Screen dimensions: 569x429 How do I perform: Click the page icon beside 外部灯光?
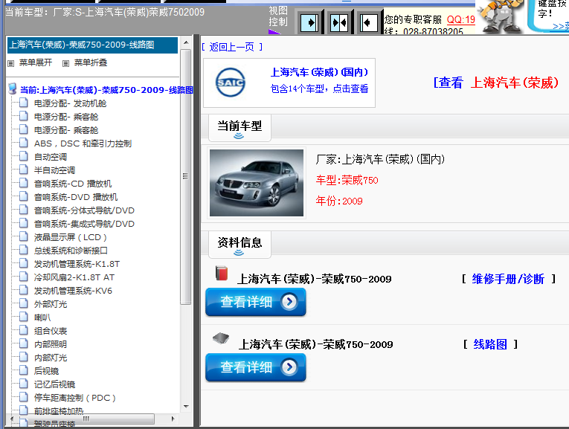(x=24, y=303)
